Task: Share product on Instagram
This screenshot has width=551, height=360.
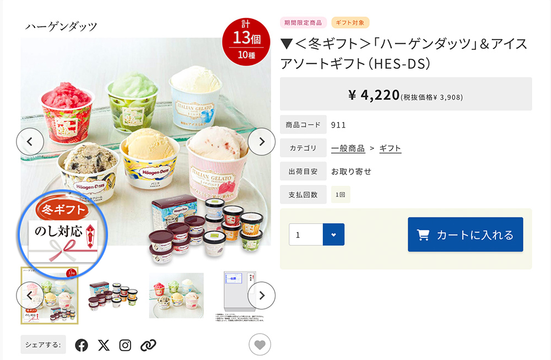Action: pyautogui.click(x=125, y=345)
